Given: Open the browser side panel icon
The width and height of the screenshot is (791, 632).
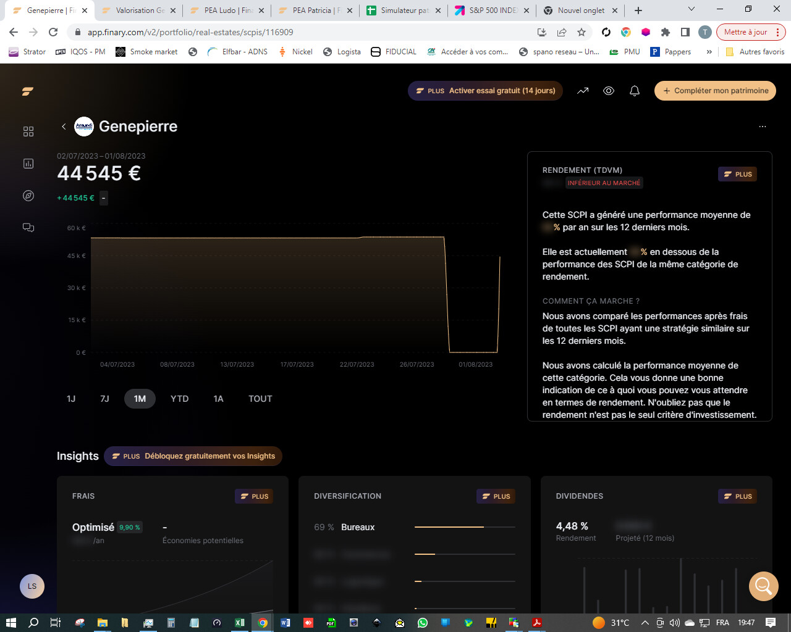Looking at the screenshot, I should point(685,32).
